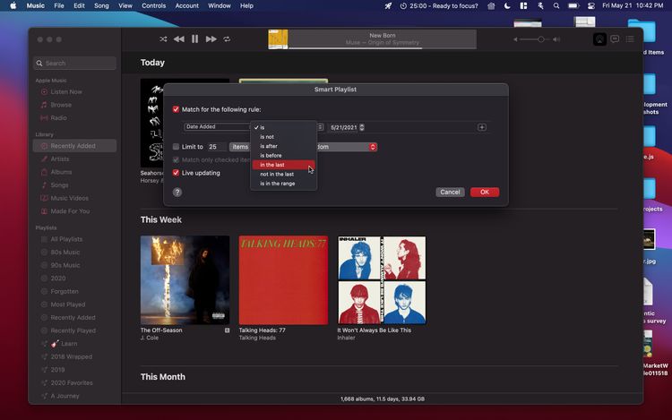The width and height of the screenshot is (672, 420).
Task: Choose 'is after' in the condition menu
Action: point(283,146)
